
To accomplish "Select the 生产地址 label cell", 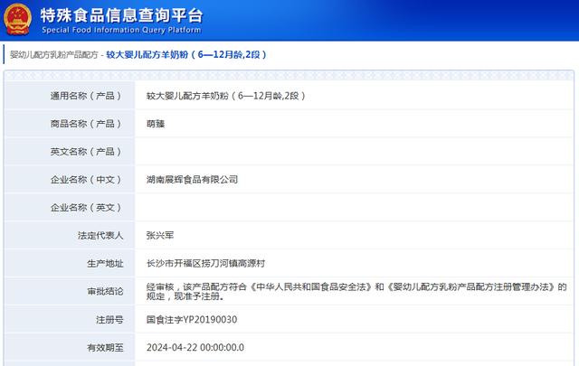I will coord(70,264).
